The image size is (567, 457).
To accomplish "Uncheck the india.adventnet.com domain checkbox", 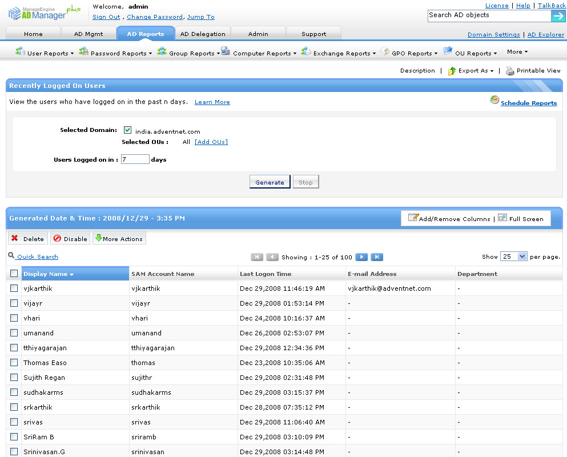I will coord(128,130).
